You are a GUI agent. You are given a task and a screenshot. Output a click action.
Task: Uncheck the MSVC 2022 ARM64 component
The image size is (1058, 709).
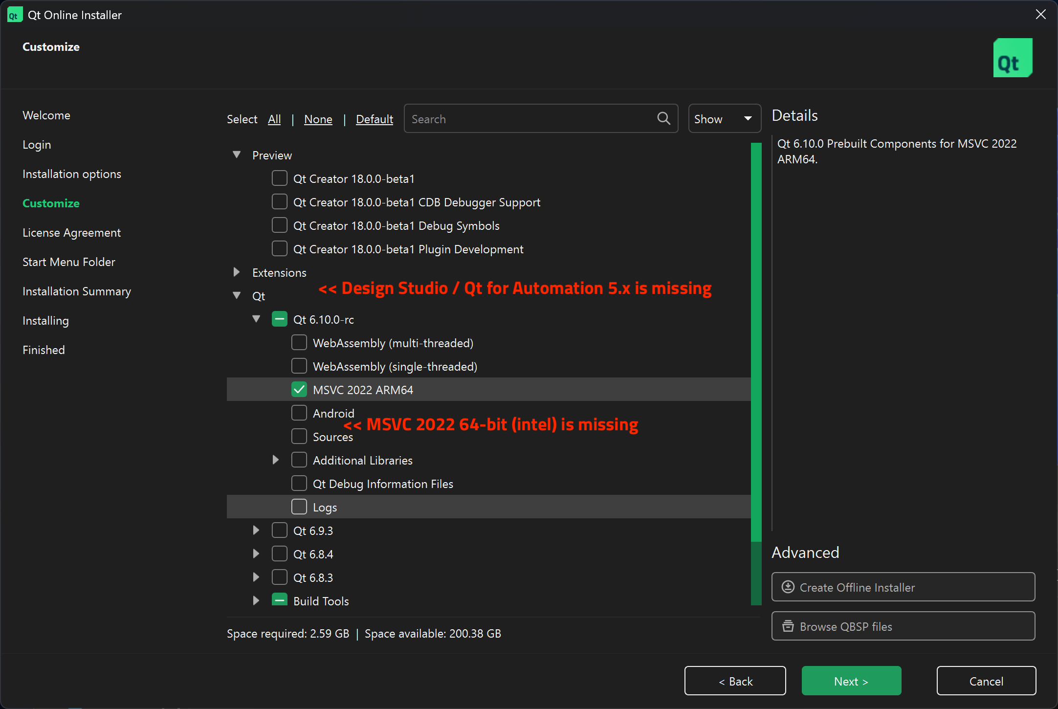pyautogui.click(x=299, y=390)
